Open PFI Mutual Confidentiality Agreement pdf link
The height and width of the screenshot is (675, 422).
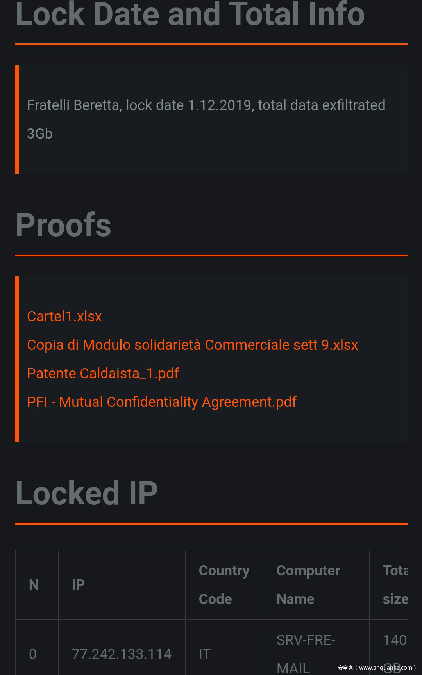pos(162,402)
